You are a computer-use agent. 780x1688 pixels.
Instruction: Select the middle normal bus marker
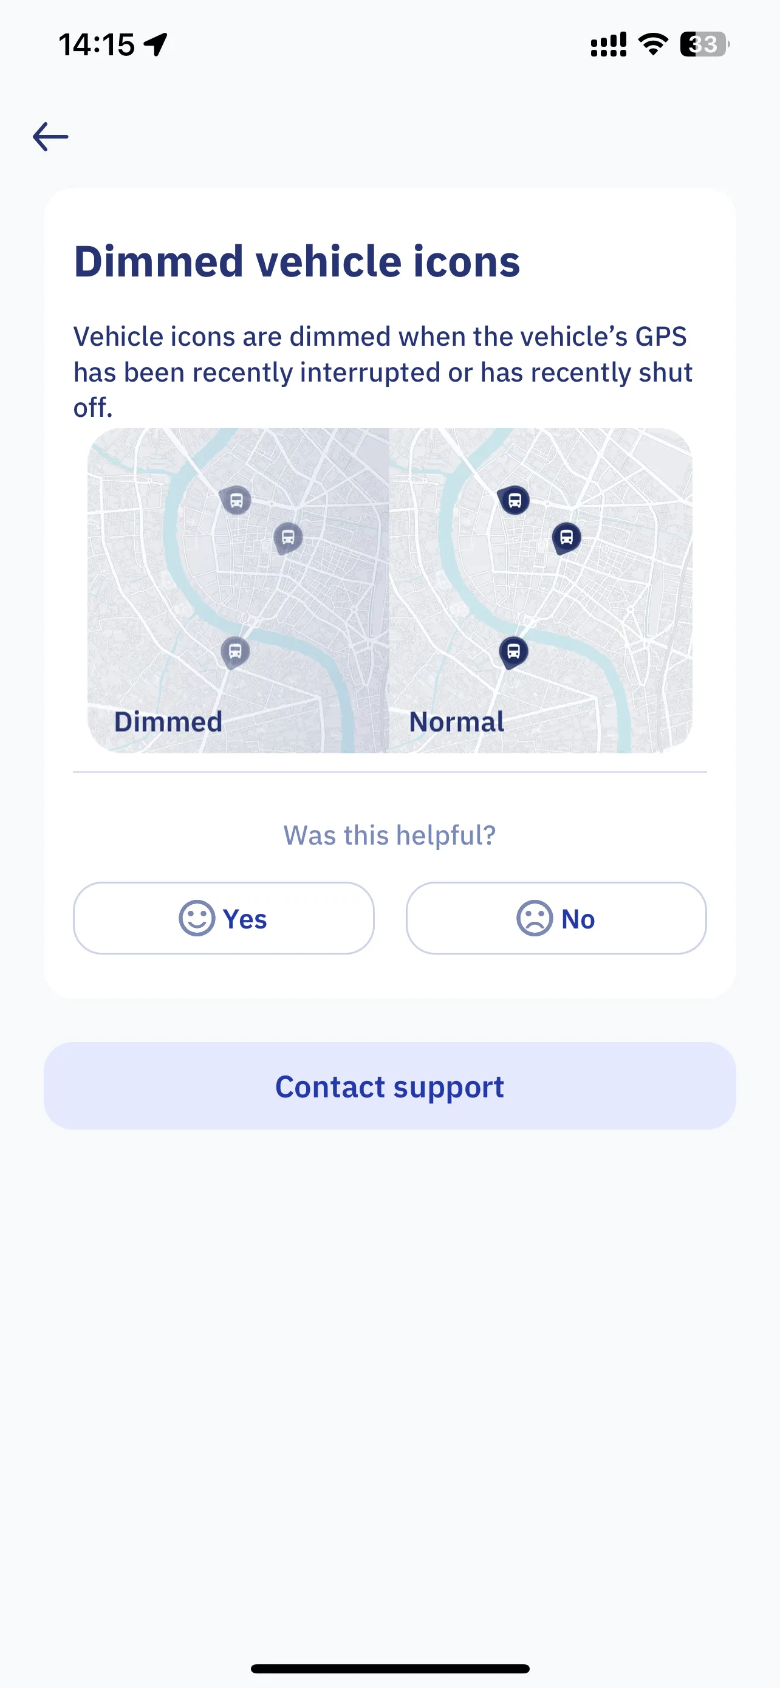[x=567, y=538]
